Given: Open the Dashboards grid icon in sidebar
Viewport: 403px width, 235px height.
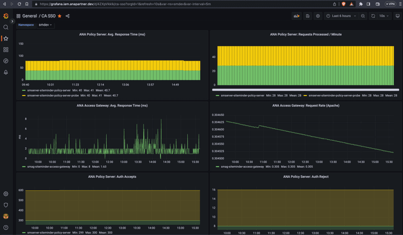Looking at the screenshot, I should (x=6, y=50).
